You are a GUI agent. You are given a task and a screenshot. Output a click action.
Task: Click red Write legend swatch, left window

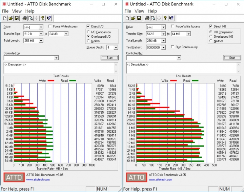tap(51, 80)
